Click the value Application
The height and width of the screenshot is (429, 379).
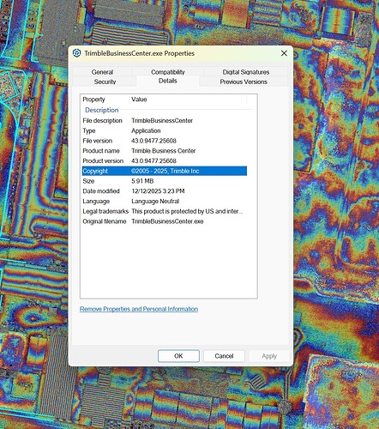tap(146, 130)
